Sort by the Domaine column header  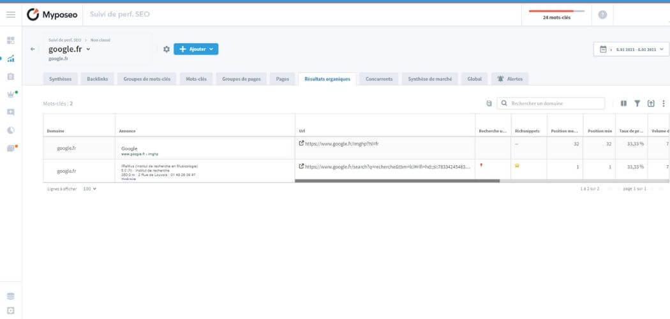56,131
